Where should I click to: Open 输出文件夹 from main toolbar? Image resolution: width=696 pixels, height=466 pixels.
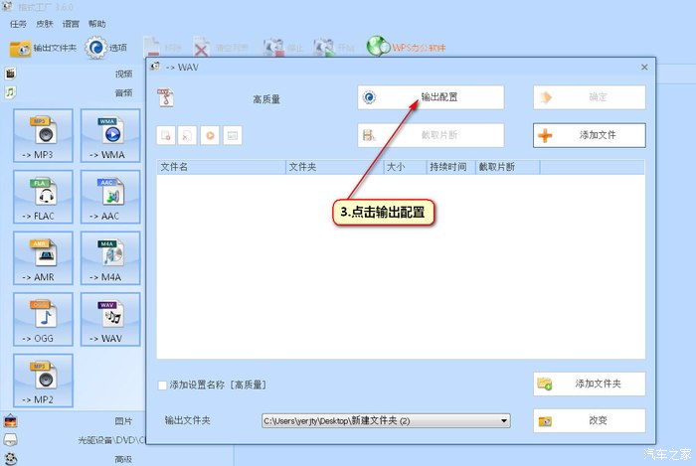[x=43, y=48]
